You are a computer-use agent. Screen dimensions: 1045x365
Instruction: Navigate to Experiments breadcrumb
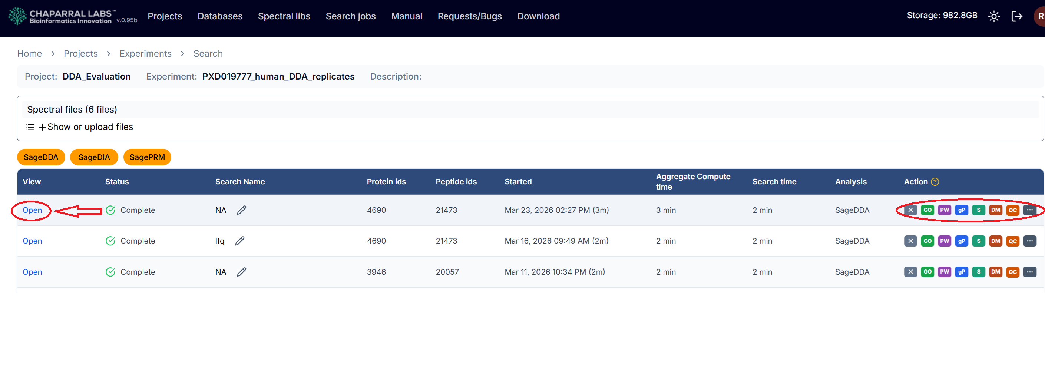click(145, 53)
